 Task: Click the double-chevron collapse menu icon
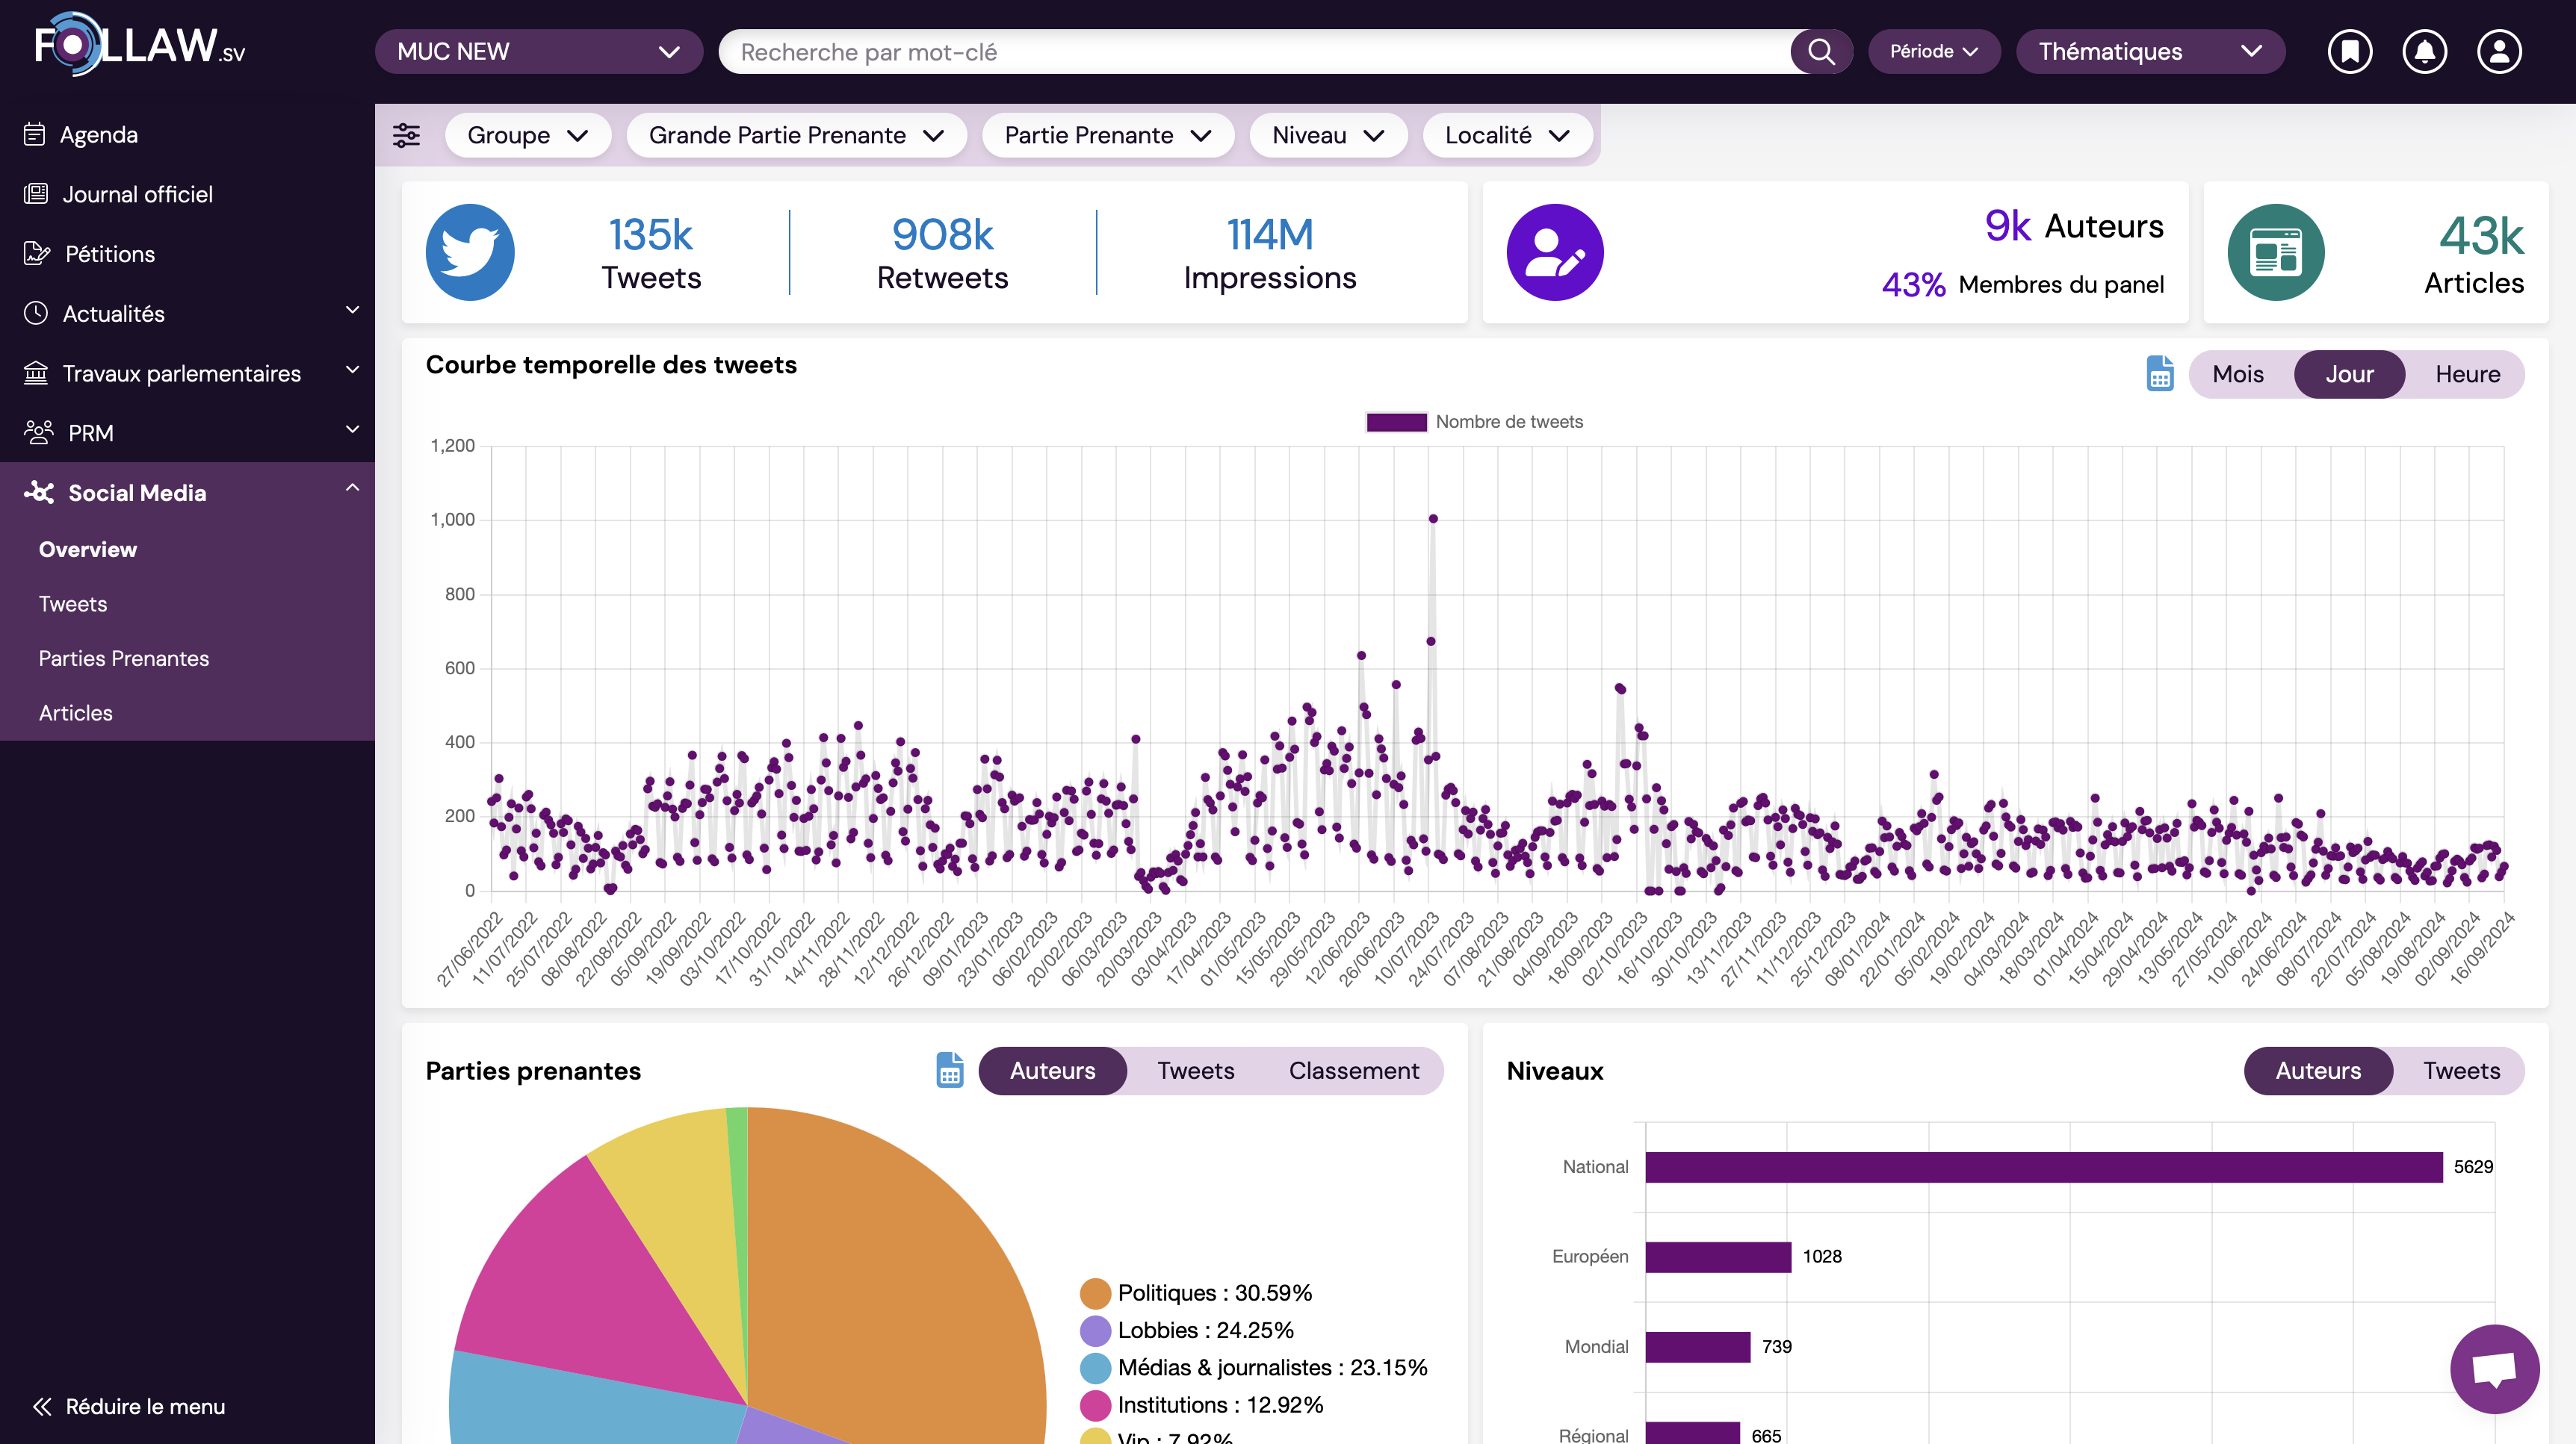pos(42,1406)
